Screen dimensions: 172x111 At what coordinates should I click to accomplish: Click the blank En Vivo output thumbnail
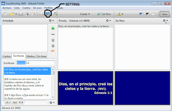pyautogui.click(x=142, y=88)
